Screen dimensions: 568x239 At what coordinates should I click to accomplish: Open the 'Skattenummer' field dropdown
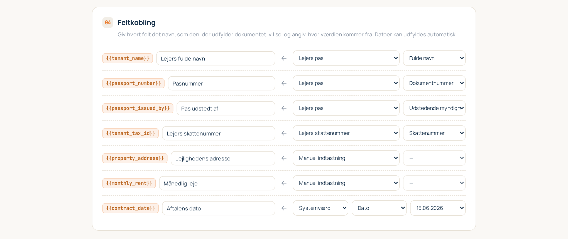pos(434,133)
